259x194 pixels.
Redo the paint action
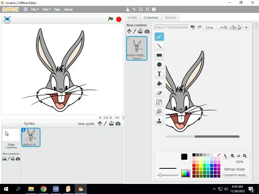199,27
